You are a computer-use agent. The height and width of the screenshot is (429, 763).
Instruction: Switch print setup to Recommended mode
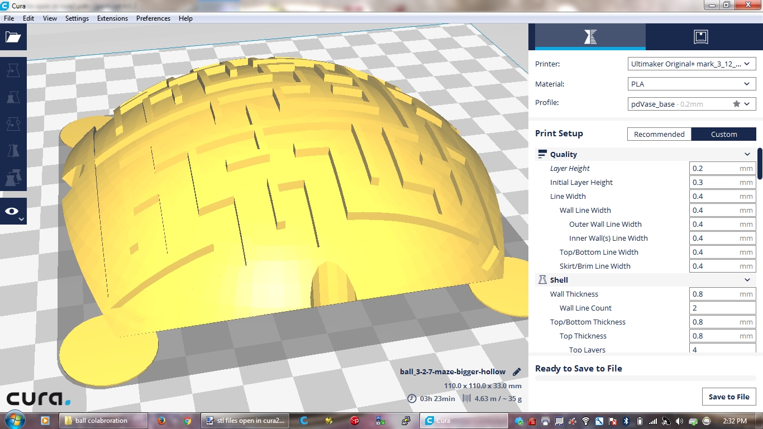click(x=659, y=134)
